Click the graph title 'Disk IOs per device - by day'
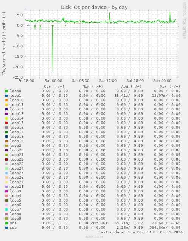The image size is (188, 241). tap(94, 7)
